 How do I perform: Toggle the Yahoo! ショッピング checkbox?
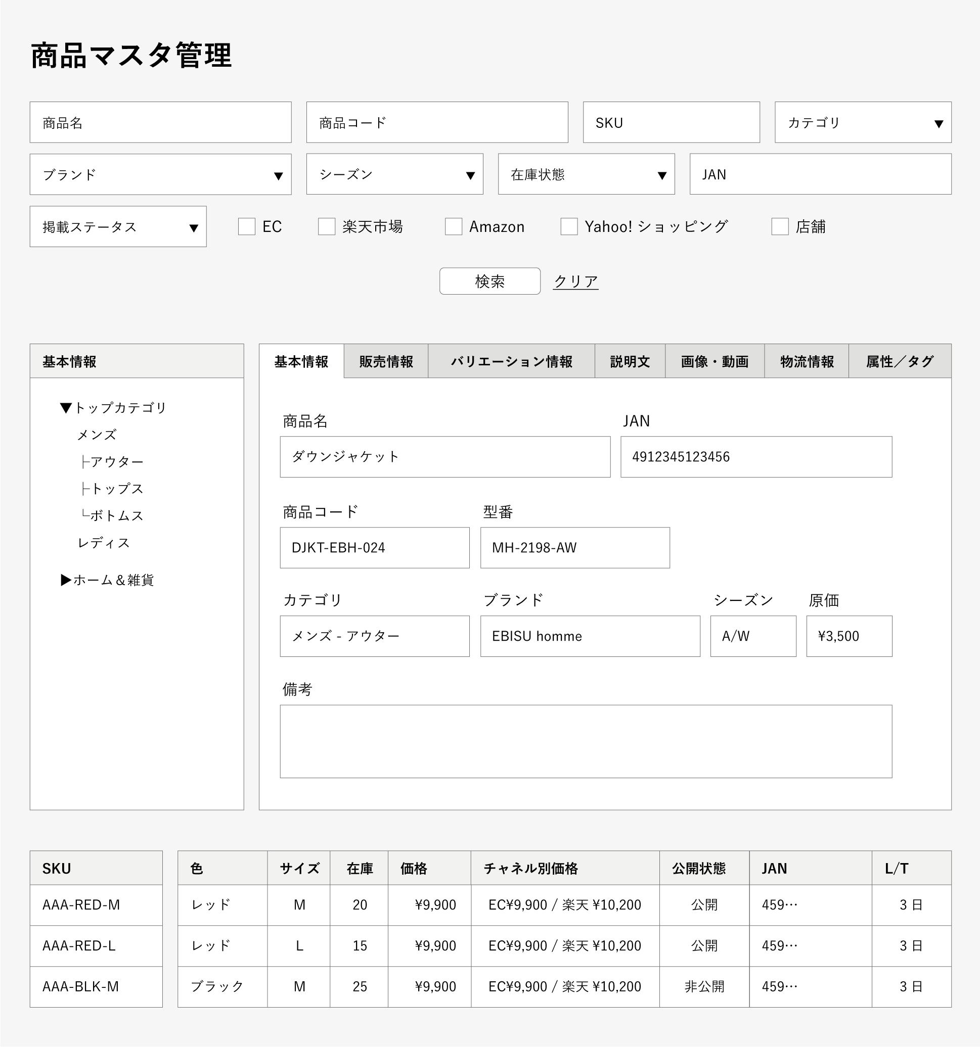coord(569,226)
